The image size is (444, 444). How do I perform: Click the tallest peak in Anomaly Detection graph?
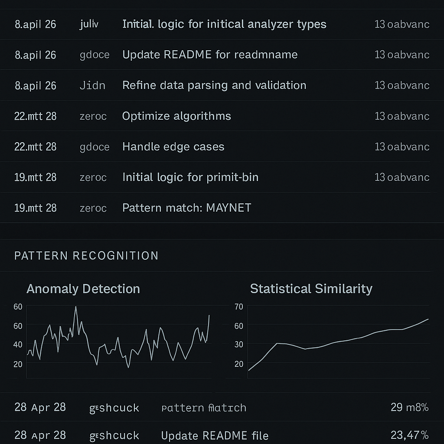coord(75,307)
